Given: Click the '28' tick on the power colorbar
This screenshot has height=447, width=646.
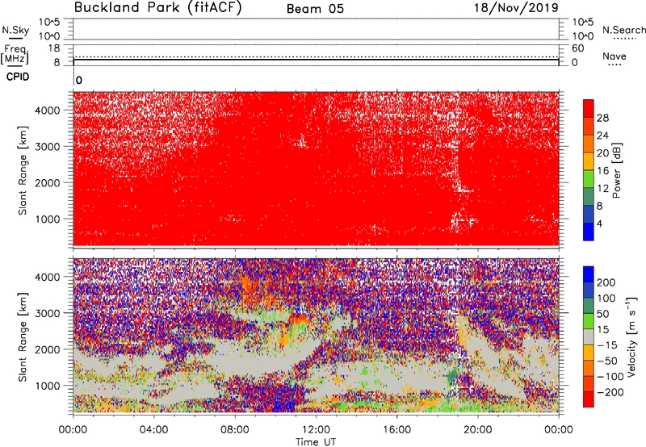Looking at the screenshot, I should [602, 118].
